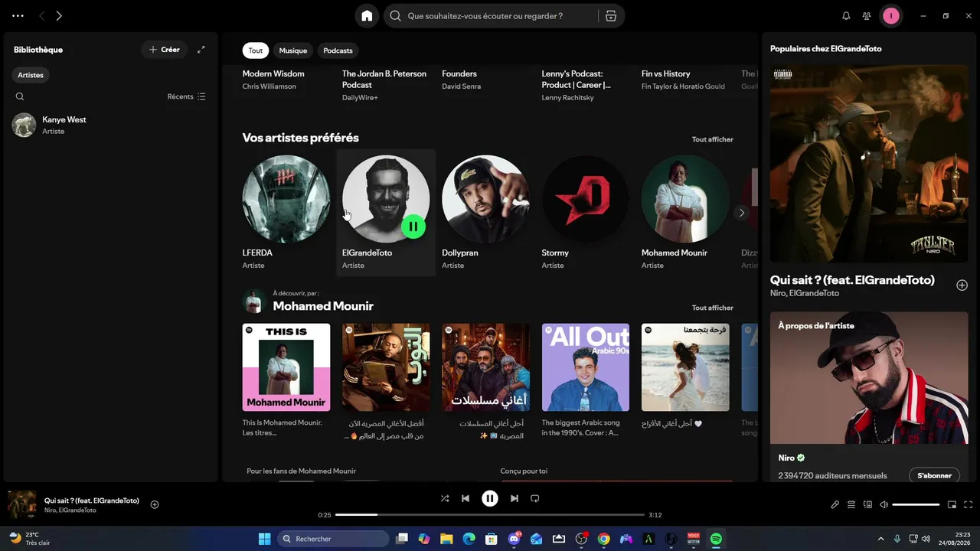Pause playback in the player bar

pos(490,498)
